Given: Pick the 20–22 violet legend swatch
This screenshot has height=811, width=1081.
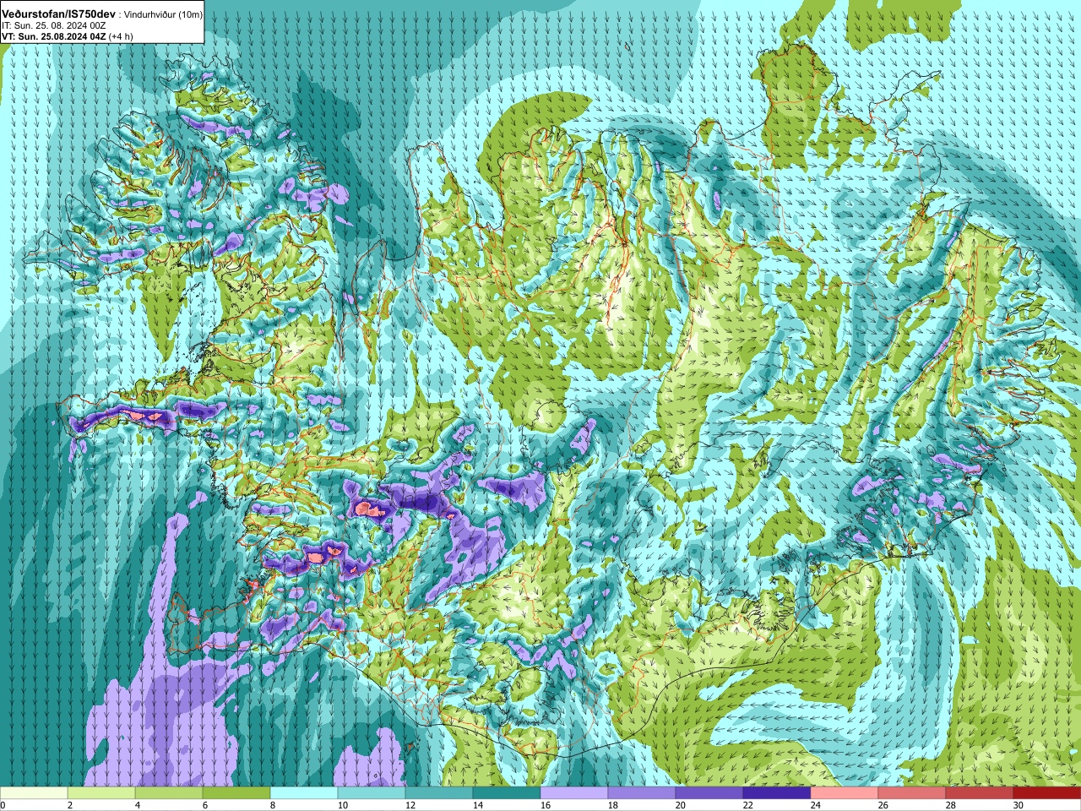Looking at the screenshot, I should click(x=709, y=793).
